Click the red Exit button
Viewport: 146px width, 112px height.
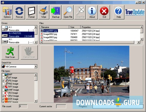click(x=104, y=12)
